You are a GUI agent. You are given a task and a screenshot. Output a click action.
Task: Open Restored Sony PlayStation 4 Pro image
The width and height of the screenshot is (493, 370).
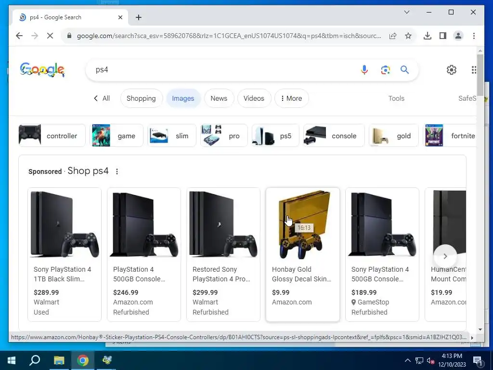223,225
